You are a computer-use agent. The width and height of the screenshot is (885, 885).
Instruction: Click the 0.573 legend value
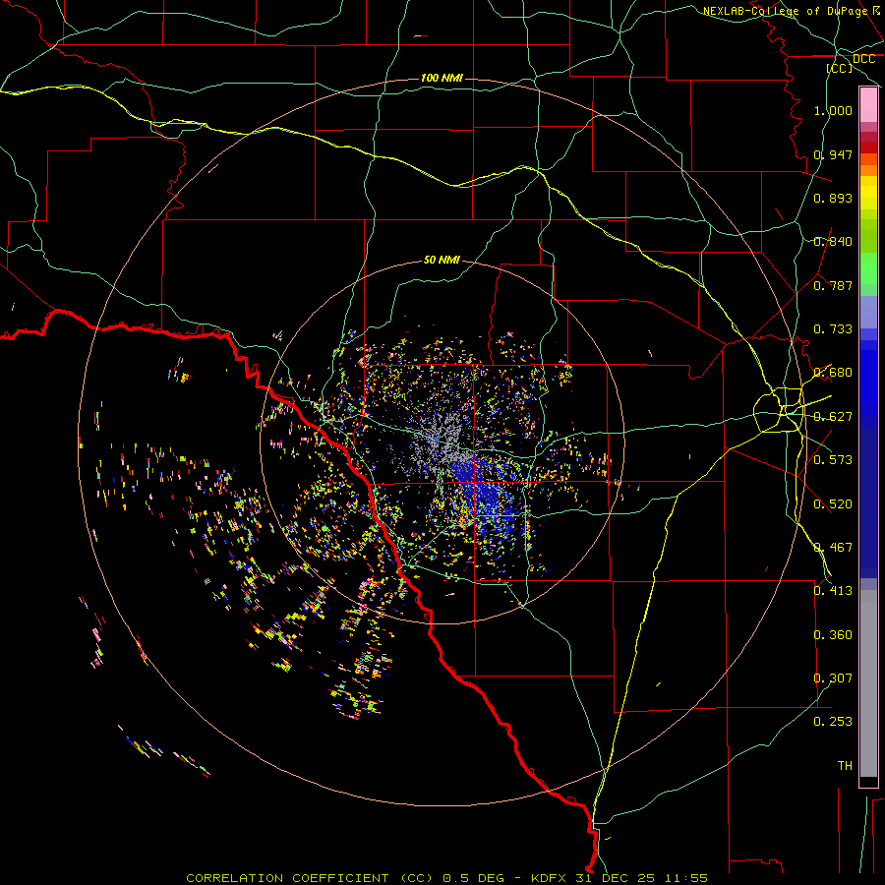[833, 460]
